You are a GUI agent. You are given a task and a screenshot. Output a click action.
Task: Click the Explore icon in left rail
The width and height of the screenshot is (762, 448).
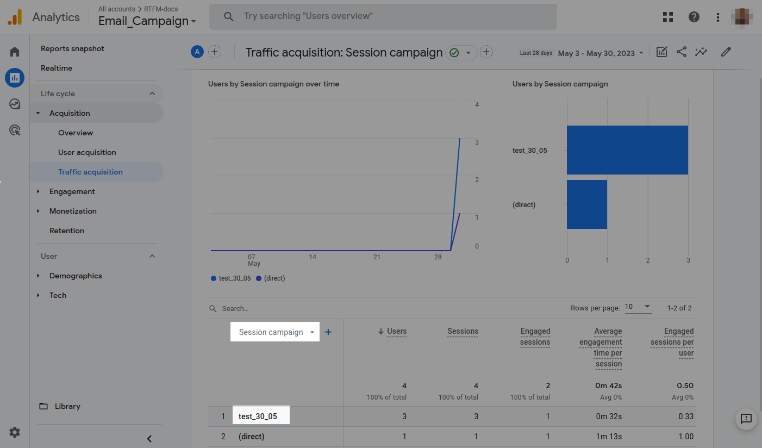coord(15,104)
